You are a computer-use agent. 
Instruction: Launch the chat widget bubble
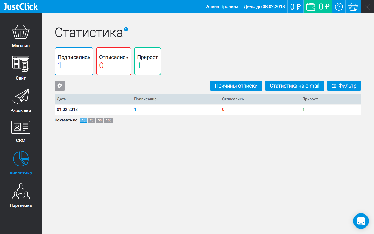point(361,221)
